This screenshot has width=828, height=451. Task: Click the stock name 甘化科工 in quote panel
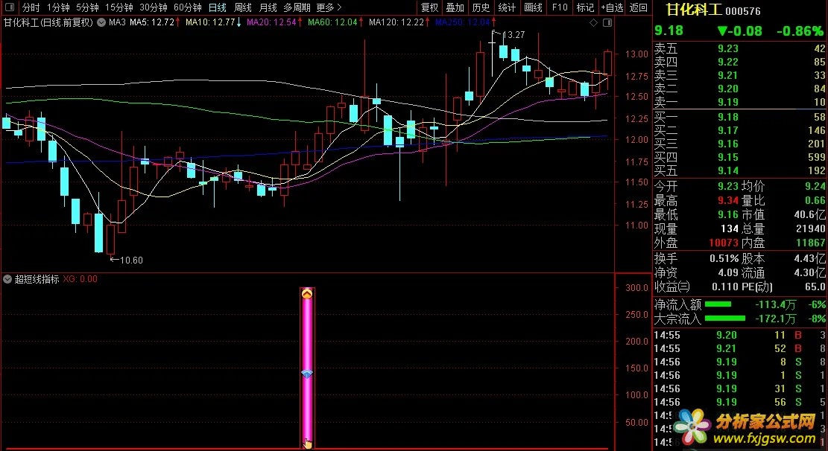(x=693, y=10)
